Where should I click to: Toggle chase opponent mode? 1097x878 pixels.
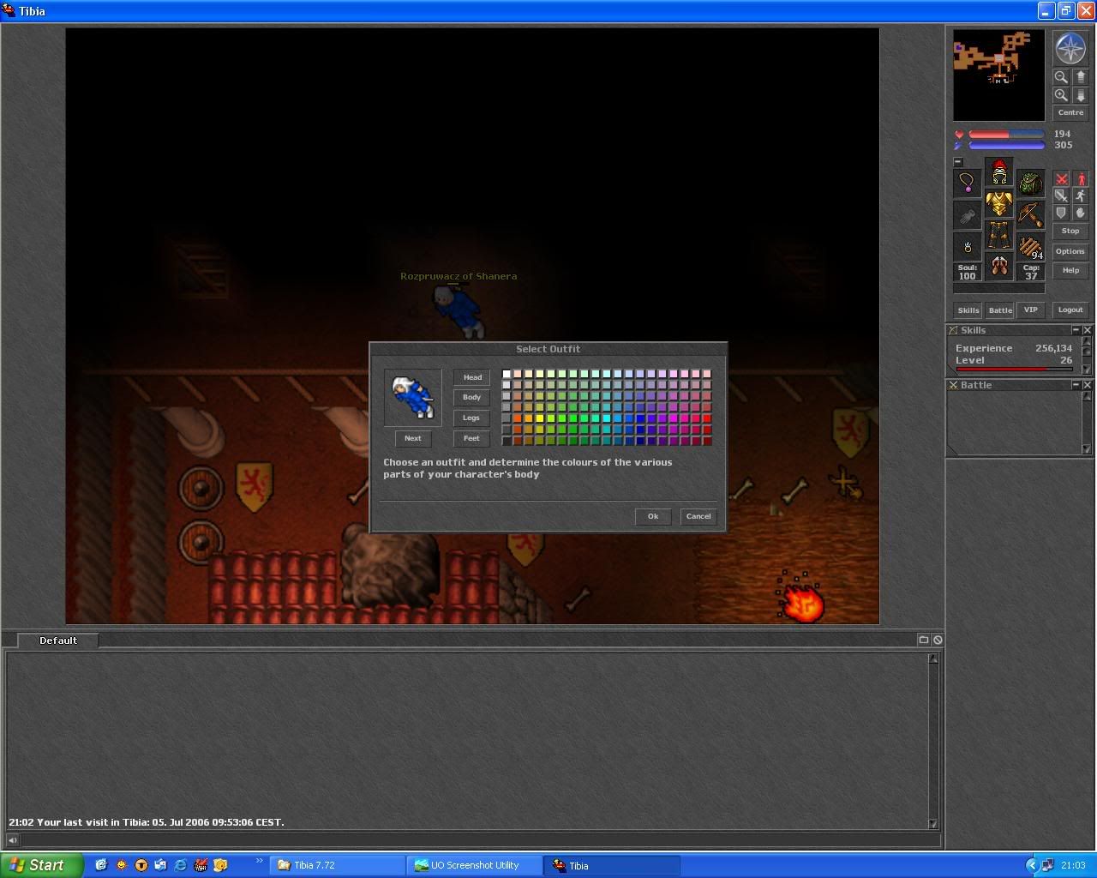(x=1081, y=196)
